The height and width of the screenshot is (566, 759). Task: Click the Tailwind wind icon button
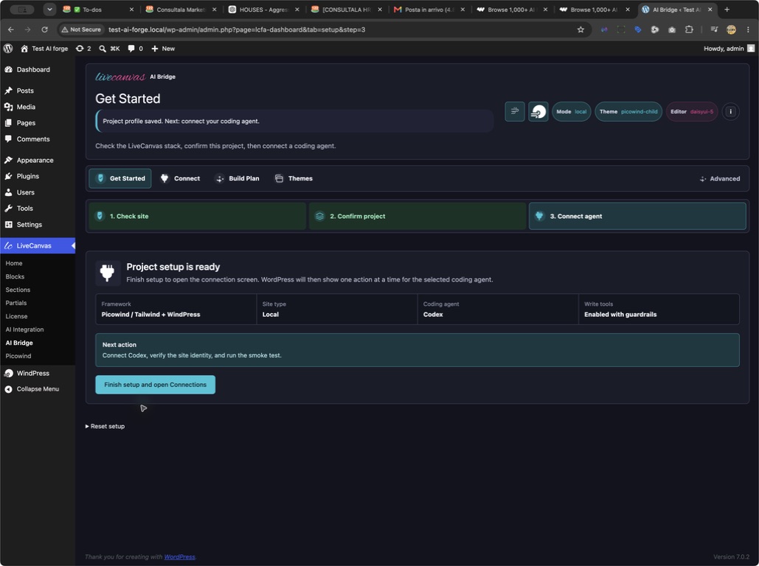pos(515,111)
